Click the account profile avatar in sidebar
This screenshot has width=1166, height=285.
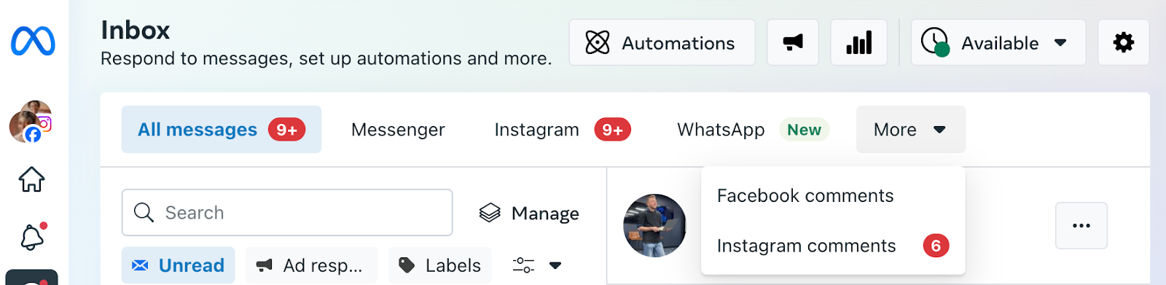point(30,122)
